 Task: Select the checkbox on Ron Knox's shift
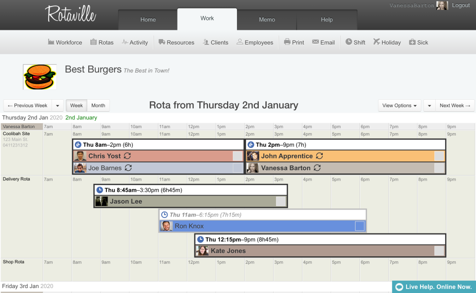tap(359, 226)
